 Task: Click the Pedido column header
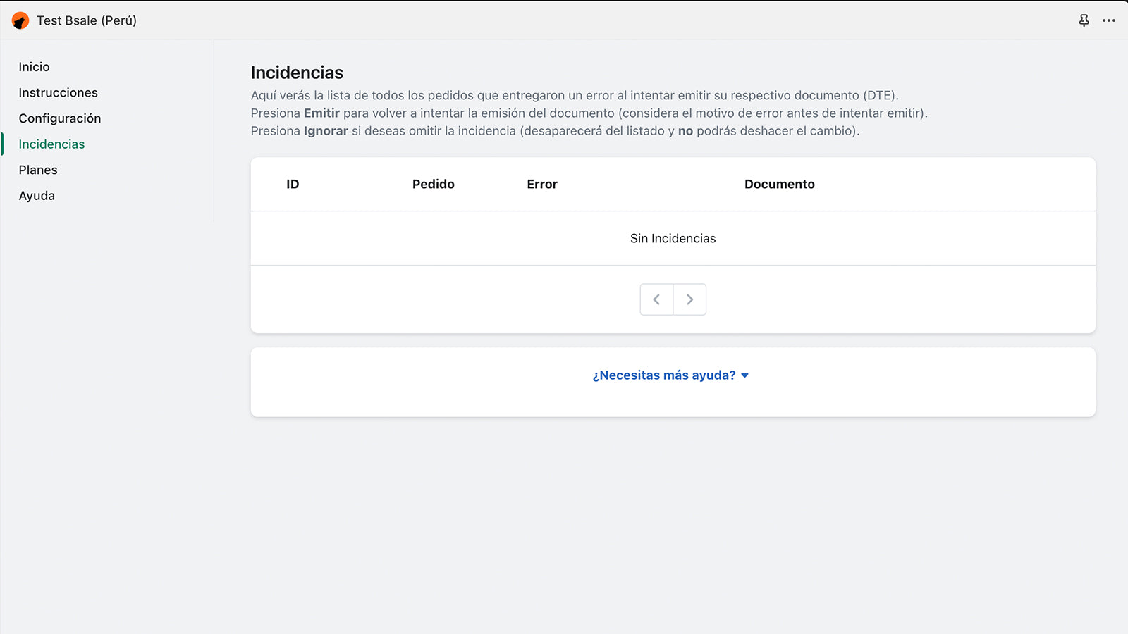point(433,184)
